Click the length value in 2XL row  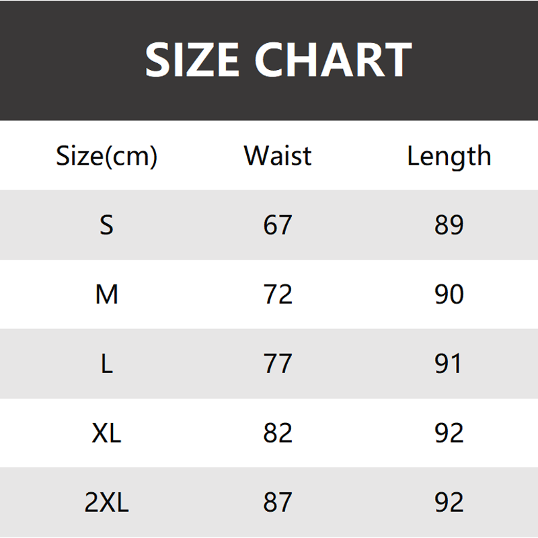point(449,502)
